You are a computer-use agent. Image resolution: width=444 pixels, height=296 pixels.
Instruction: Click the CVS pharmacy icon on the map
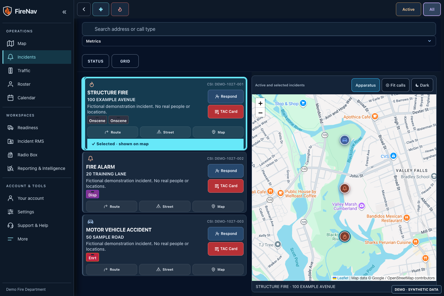pos(393,156)
